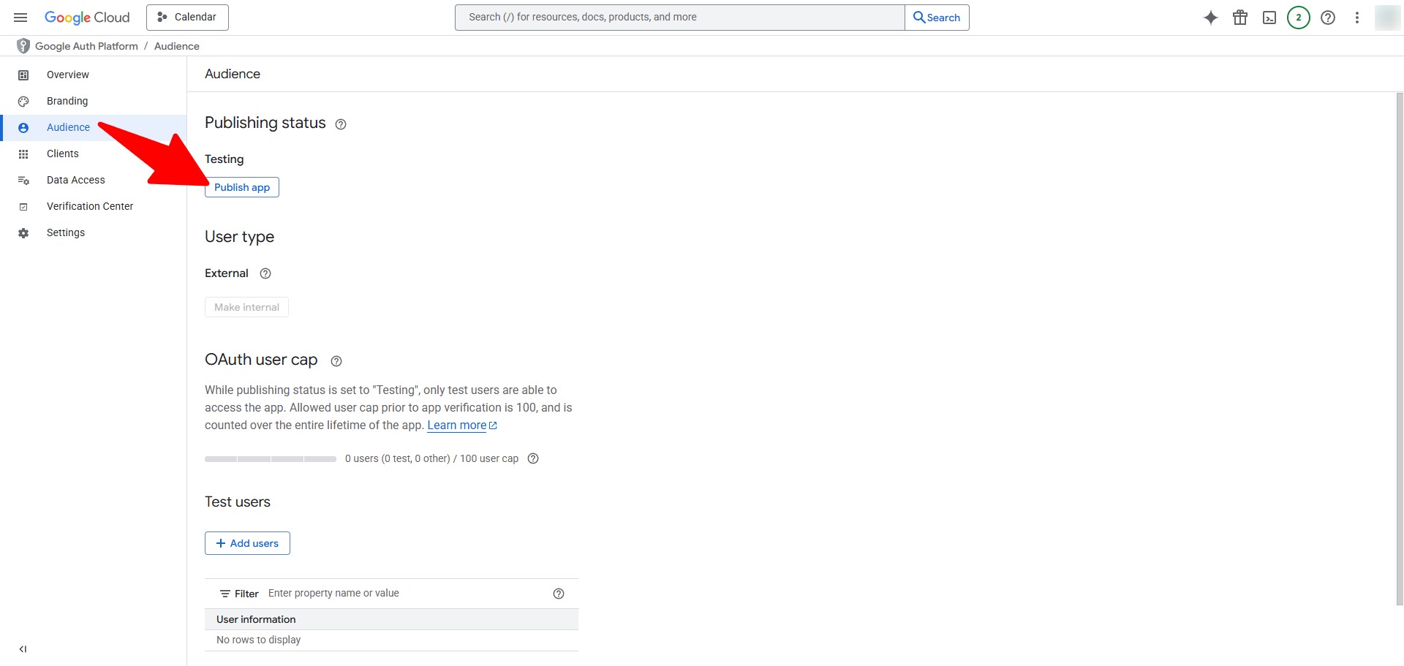Activate Cloud Shell terminal icon
This screenshot has height=666, width=1404.
click(x=1269, y=18)
